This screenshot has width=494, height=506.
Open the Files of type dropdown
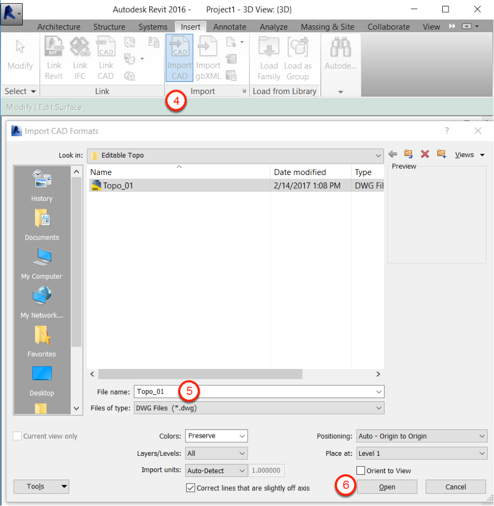click(259, 408)
